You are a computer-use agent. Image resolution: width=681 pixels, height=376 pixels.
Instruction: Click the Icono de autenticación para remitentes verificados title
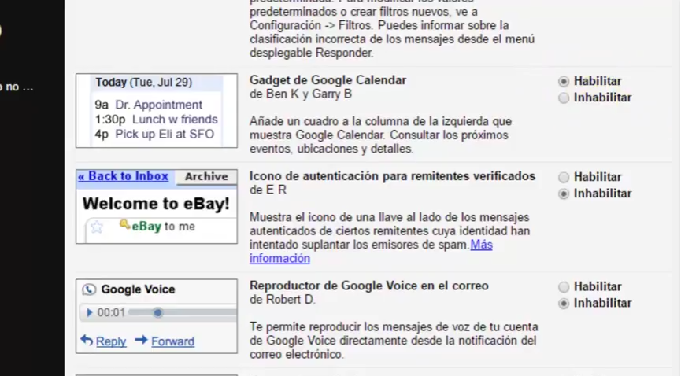392,176
